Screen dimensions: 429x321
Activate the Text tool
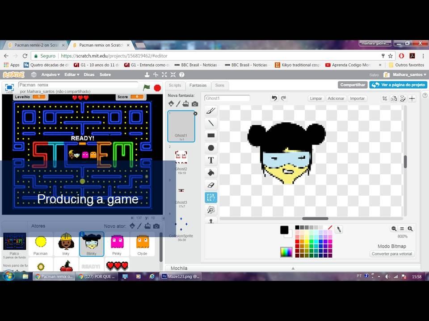pyautogui.click(x=211, y=160)
